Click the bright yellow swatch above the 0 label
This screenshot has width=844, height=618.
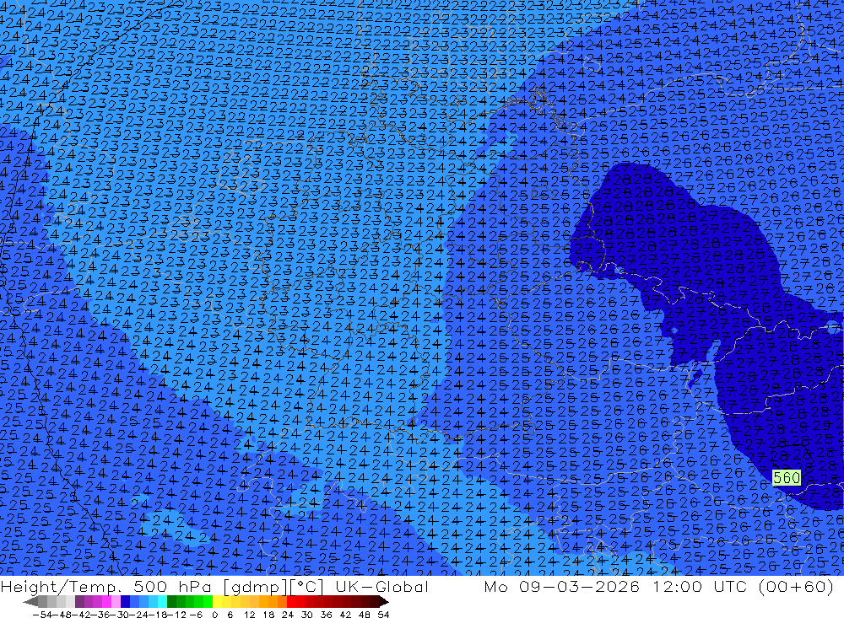pyautogui.click(x=217, y=602)
